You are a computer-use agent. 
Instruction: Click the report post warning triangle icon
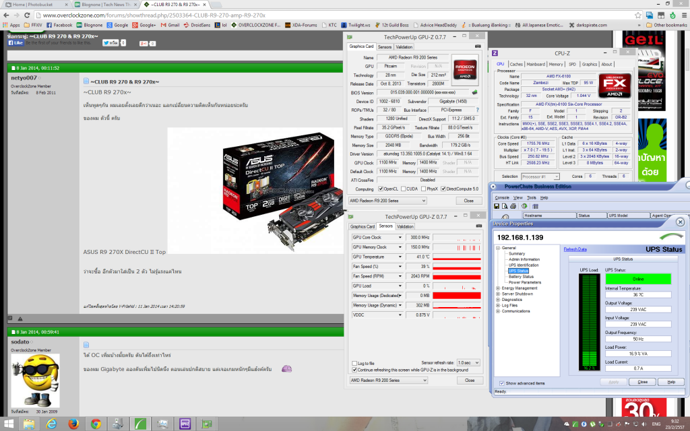(20, 319)
